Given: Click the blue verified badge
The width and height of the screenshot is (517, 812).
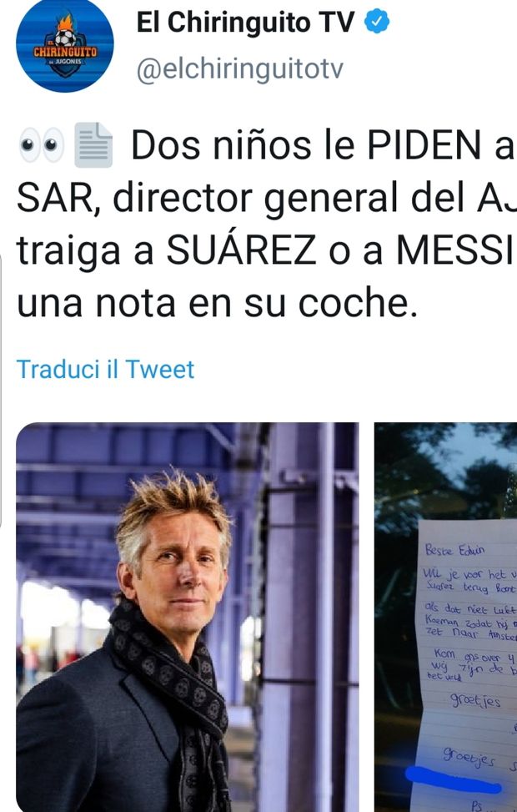Looking at the screenshot, I should 377,22.
